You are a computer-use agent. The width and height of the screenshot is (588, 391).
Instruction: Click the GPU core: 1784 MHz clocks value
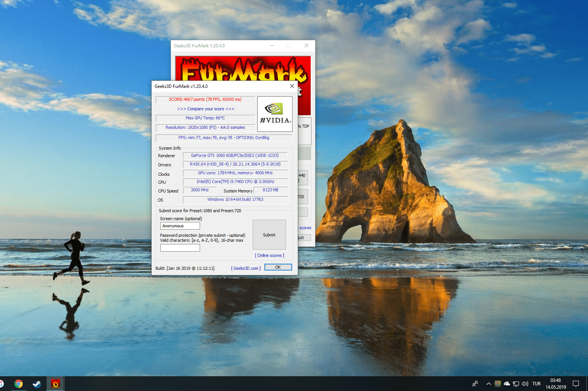[235, 173]
